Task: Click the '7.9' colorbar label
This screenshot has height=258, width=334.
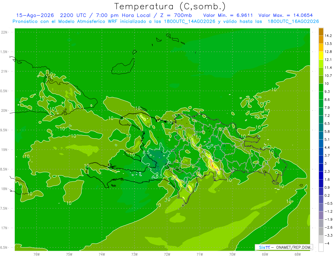Action: [x=327, y=107]
